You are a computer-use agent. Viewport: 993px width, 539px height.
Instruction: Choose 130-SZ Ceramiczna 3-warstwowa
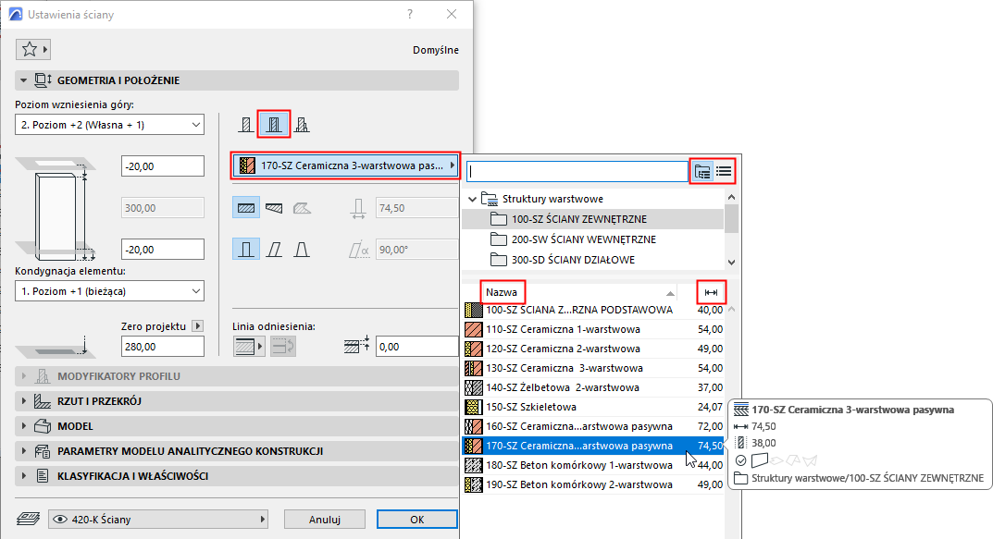point(593,368)
